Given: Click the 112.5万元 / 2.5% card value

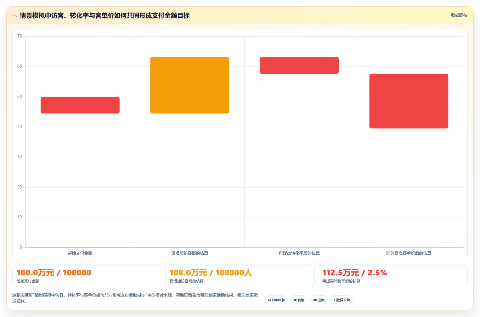Looking at the screenshot, I should 354,273.
